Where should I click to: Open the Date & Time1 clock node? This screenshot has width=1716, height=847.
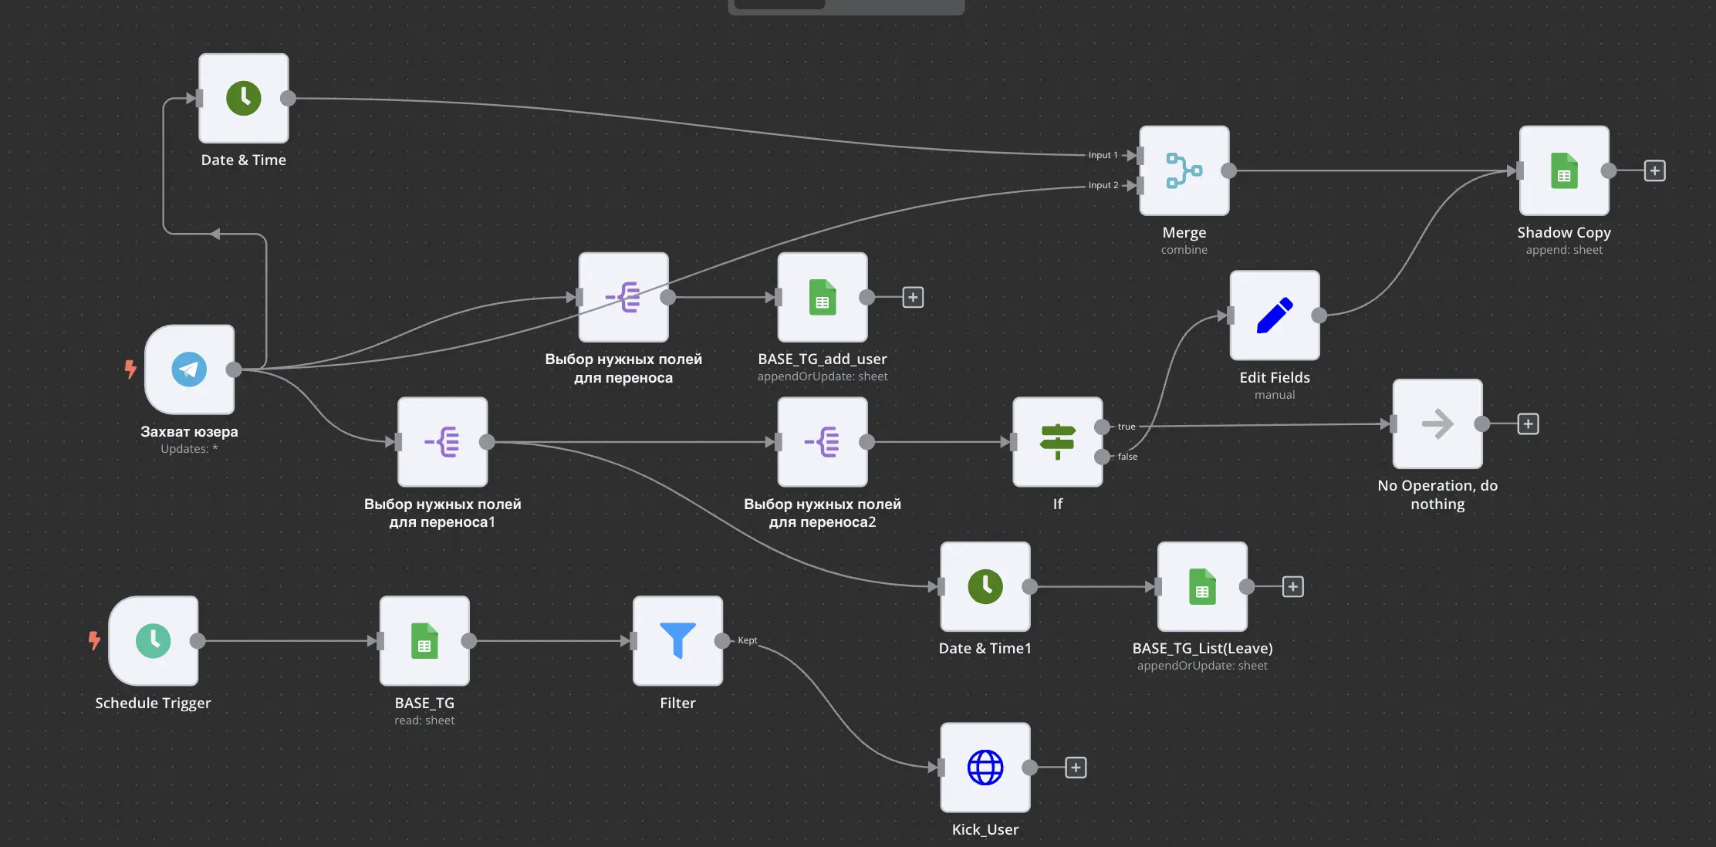(x=985, y=587)
